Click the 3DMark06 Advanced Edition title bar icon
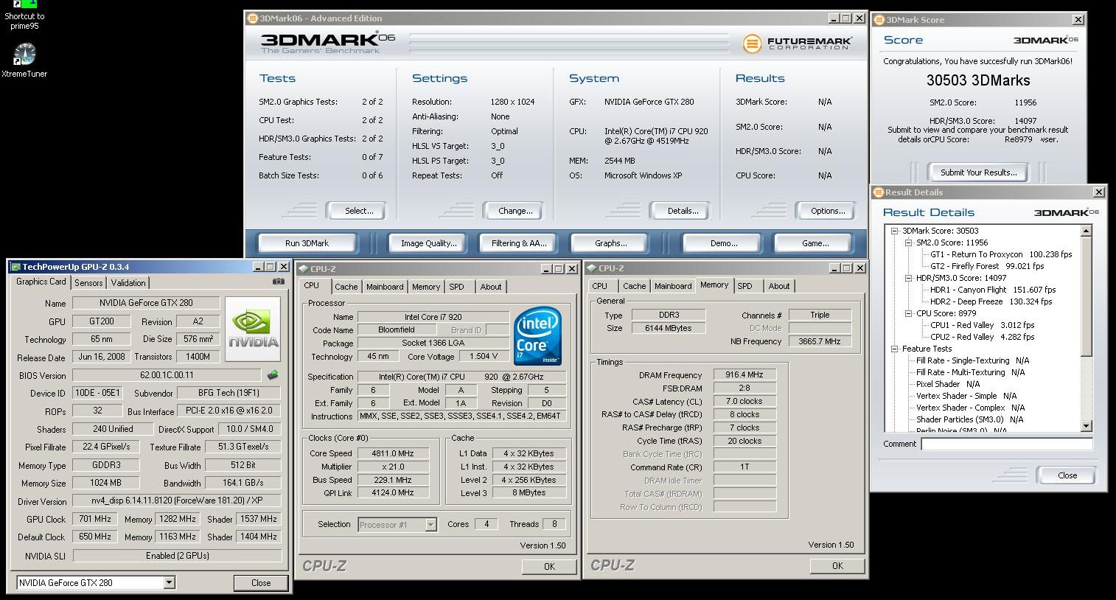 252,18
